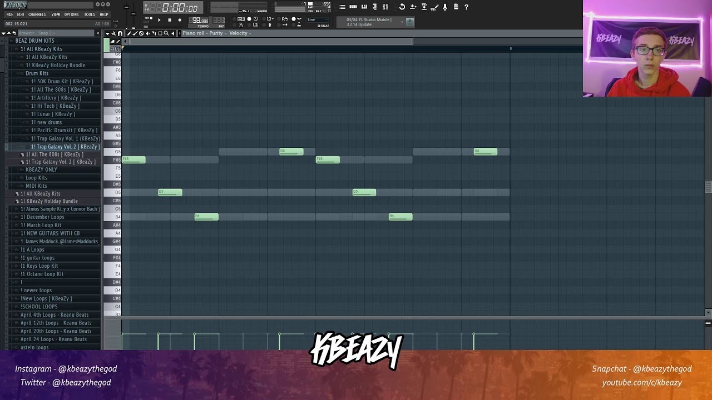Open the piano roll main menu arrow

click(107, 33)
